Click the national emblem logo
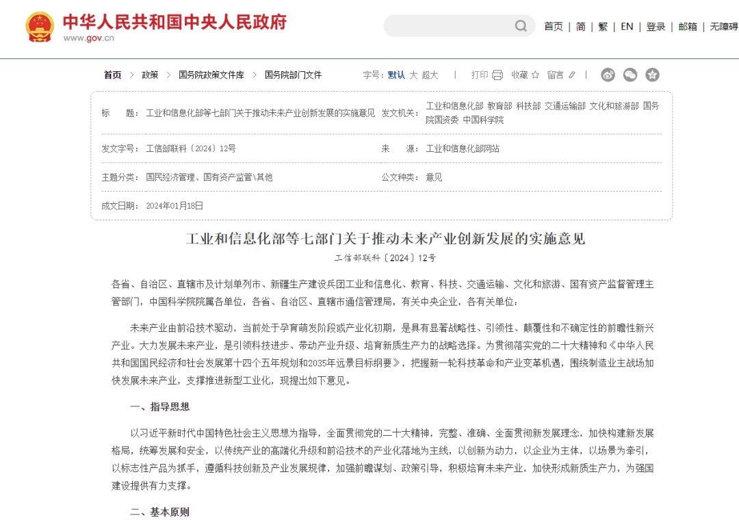 [40, 27]
